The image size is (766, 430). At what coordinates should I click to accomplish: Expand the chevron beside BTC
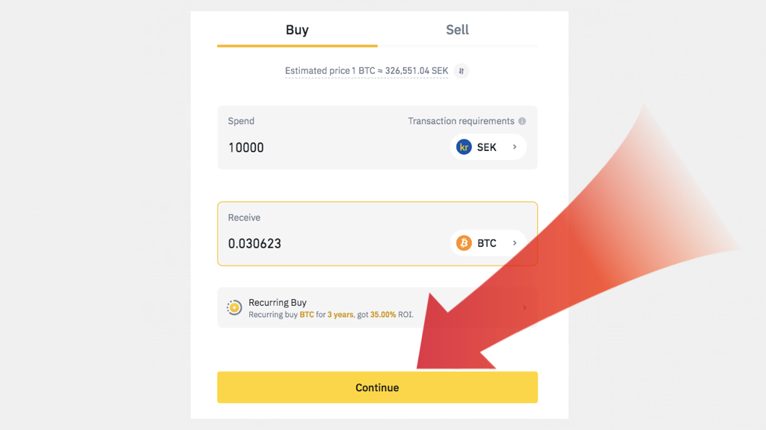pos(515,243)
